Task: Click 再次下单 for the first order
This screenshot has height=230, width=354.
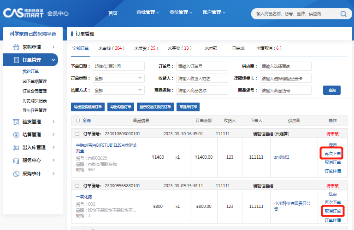Action: pyautogui.click(x=333, y=153)
